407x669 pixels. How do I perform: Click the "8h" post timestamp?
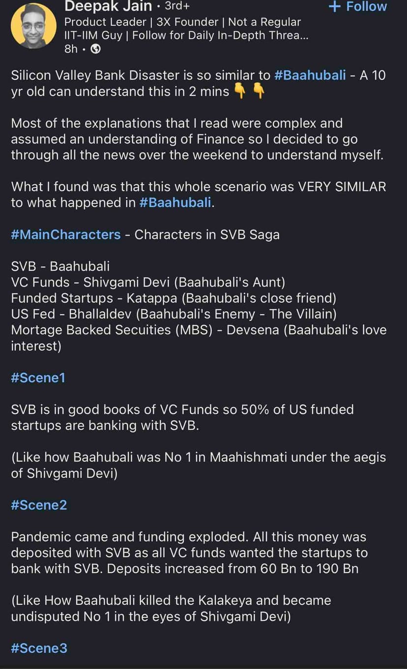[71, 49]
